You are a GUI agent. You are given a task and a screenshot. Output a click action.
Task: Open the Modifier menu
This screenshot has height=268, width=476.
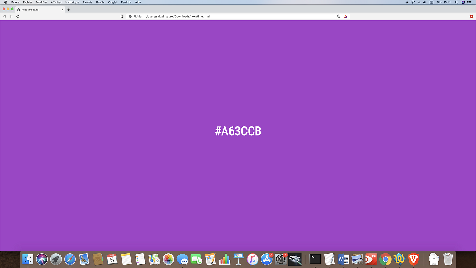[41, 2]
